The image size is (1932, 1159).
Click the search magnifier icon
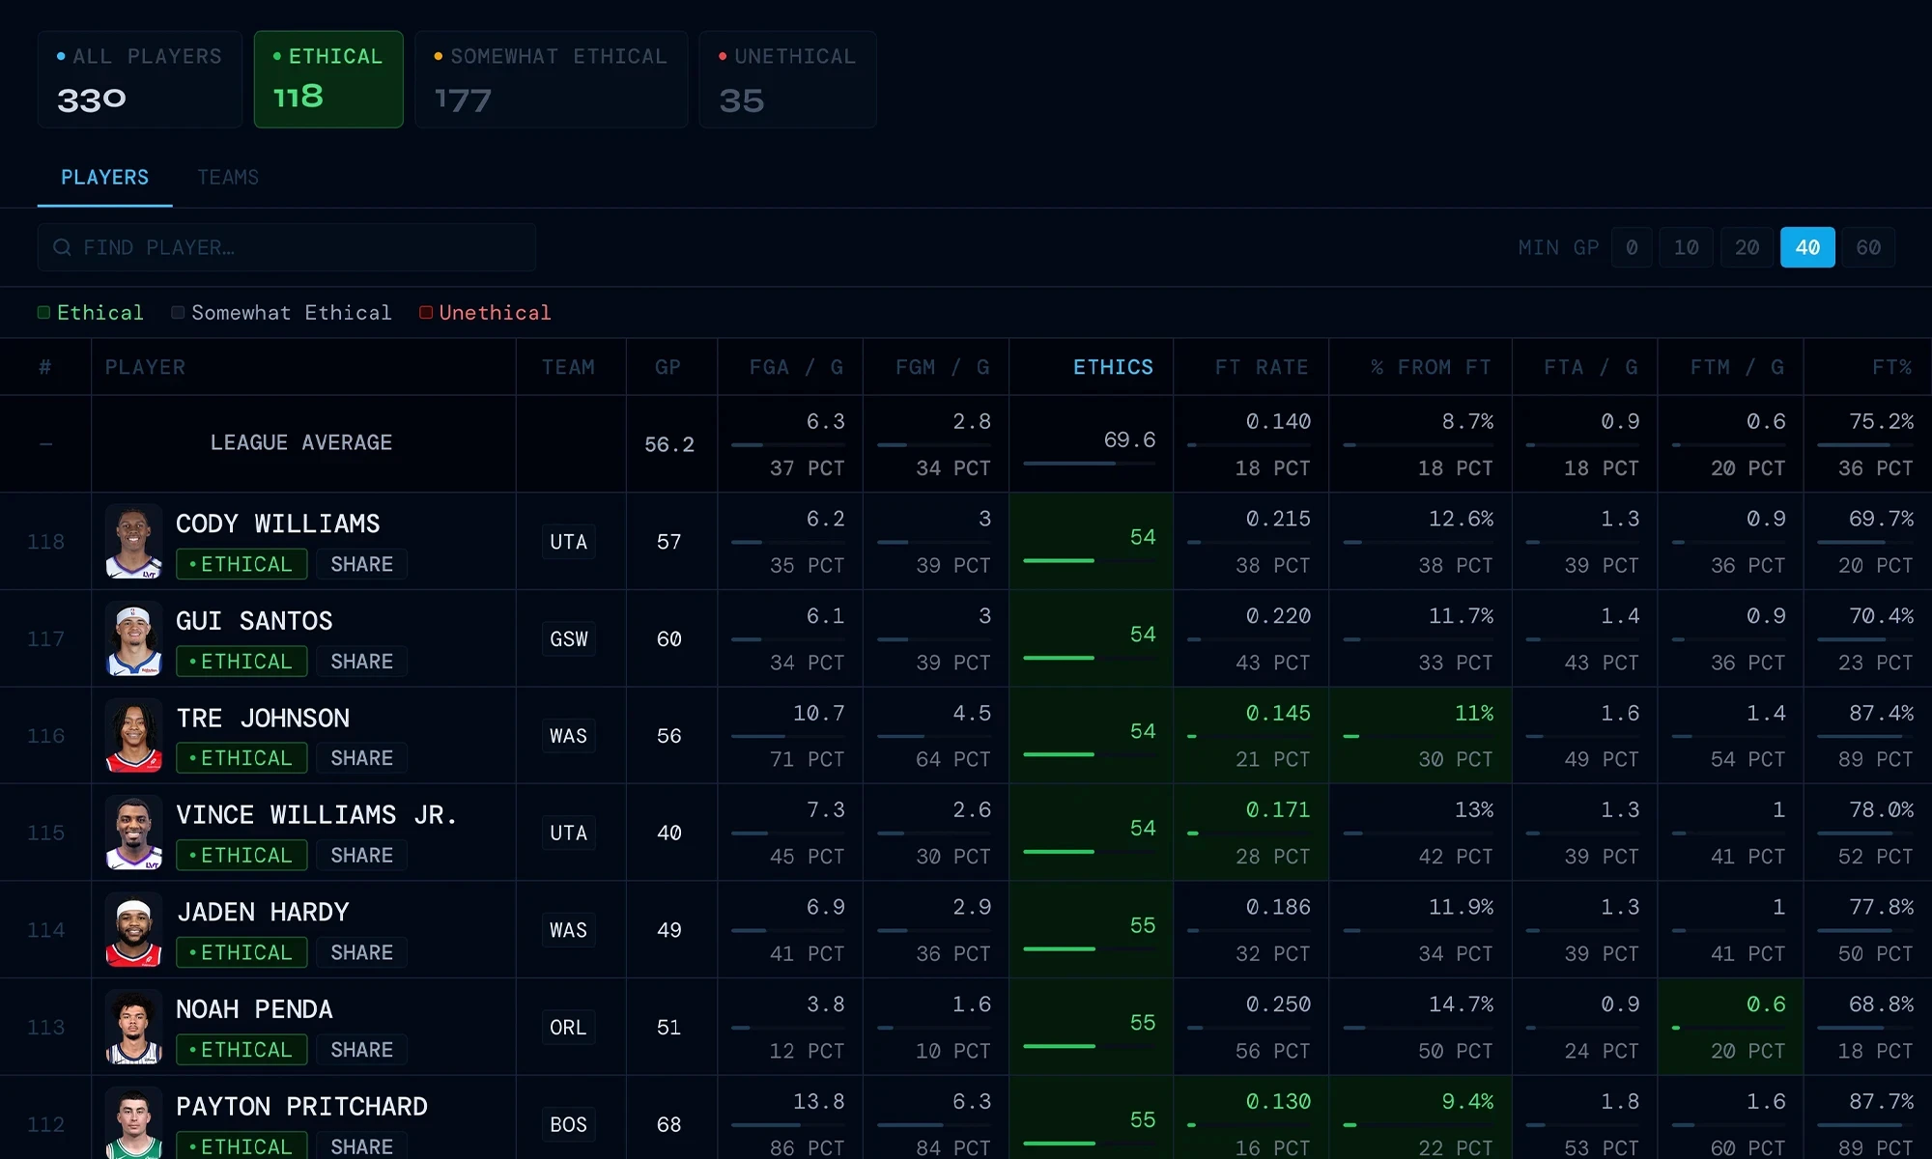point(62,247)
